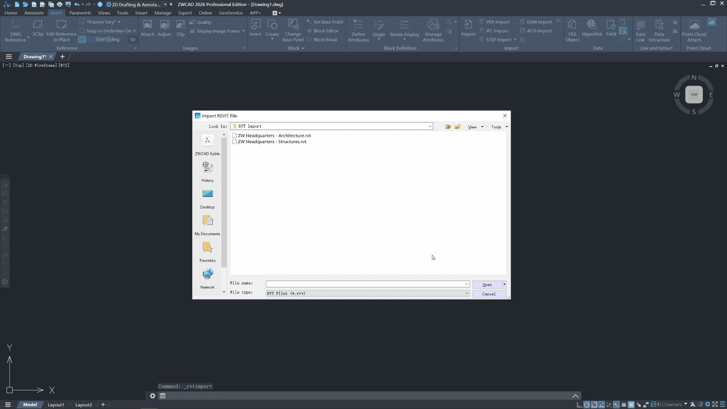Image resolution: width=727 pixels, height=409 pixels.
Task: Switch to the Layout1 tab
Action: tap(56, 404)
